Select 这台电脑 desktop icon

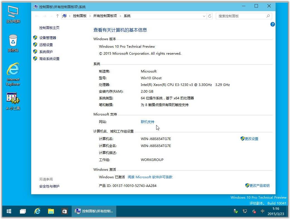(13, 14)
